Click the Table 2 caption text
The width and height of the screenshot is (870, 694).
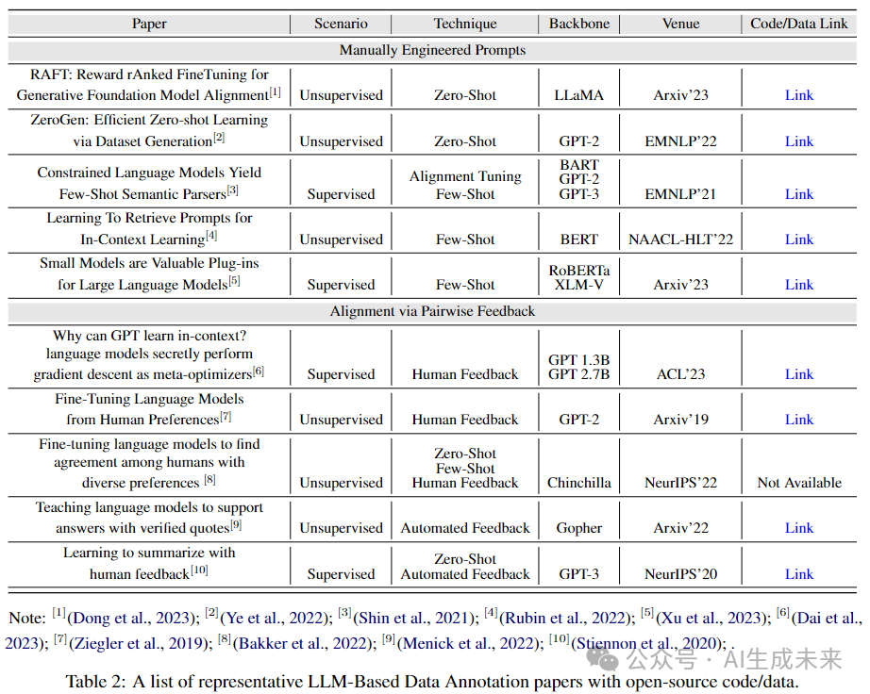431,681
